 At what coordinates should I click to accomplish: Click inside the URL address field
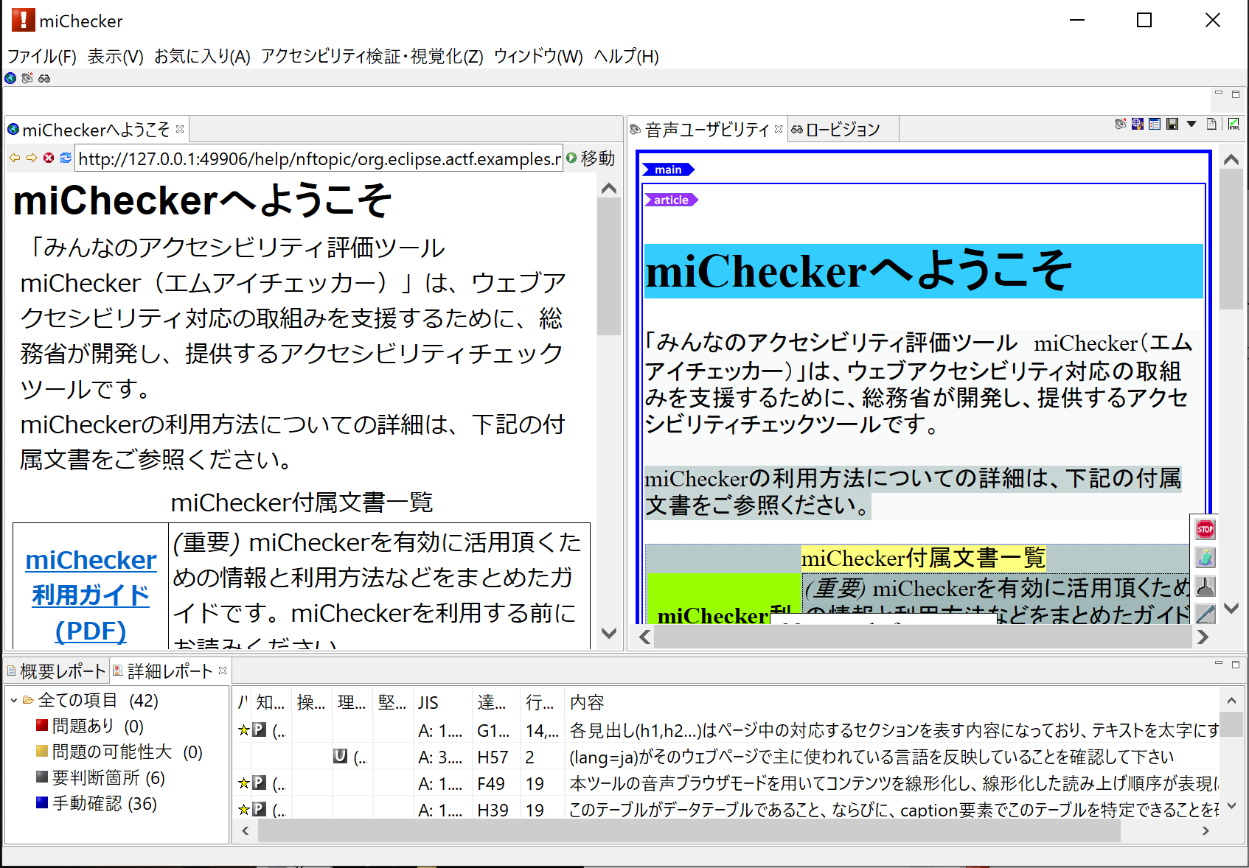pyautogui.click(x=317, y=158)
